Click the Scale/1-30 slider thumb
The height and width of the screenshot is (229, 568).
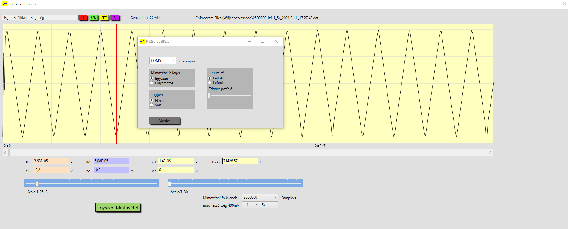pyautogui.click(x=170, y=183)
